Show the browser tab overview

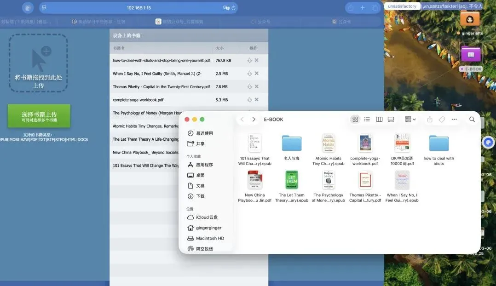[375, 8]
